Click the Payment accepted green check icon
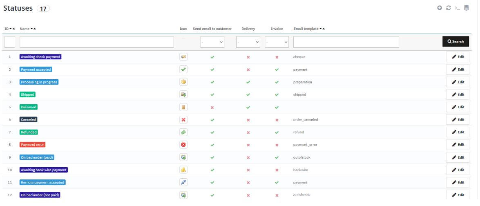 point(183,69)
